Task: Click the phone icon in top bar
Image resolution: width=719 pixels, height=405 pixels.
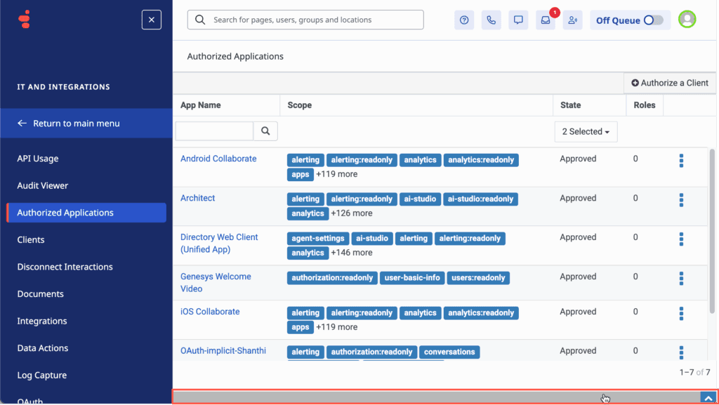Action: [491, 20]
